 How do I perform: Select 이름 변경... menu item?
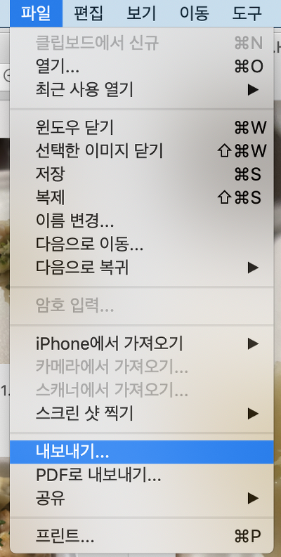(142, 221)
